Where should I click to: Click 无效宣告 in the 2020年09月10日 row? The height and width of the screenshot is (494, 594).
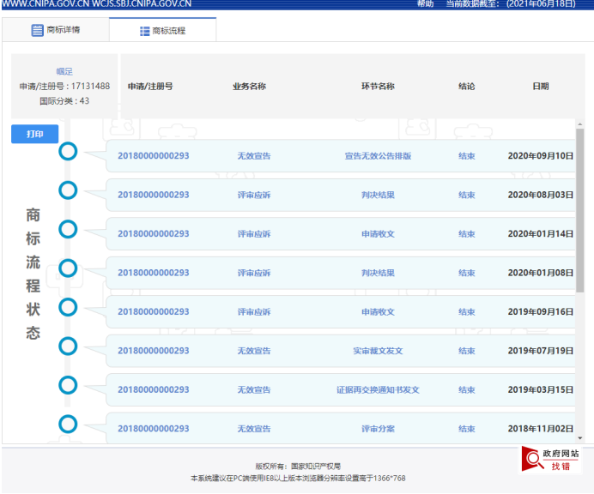254,156
